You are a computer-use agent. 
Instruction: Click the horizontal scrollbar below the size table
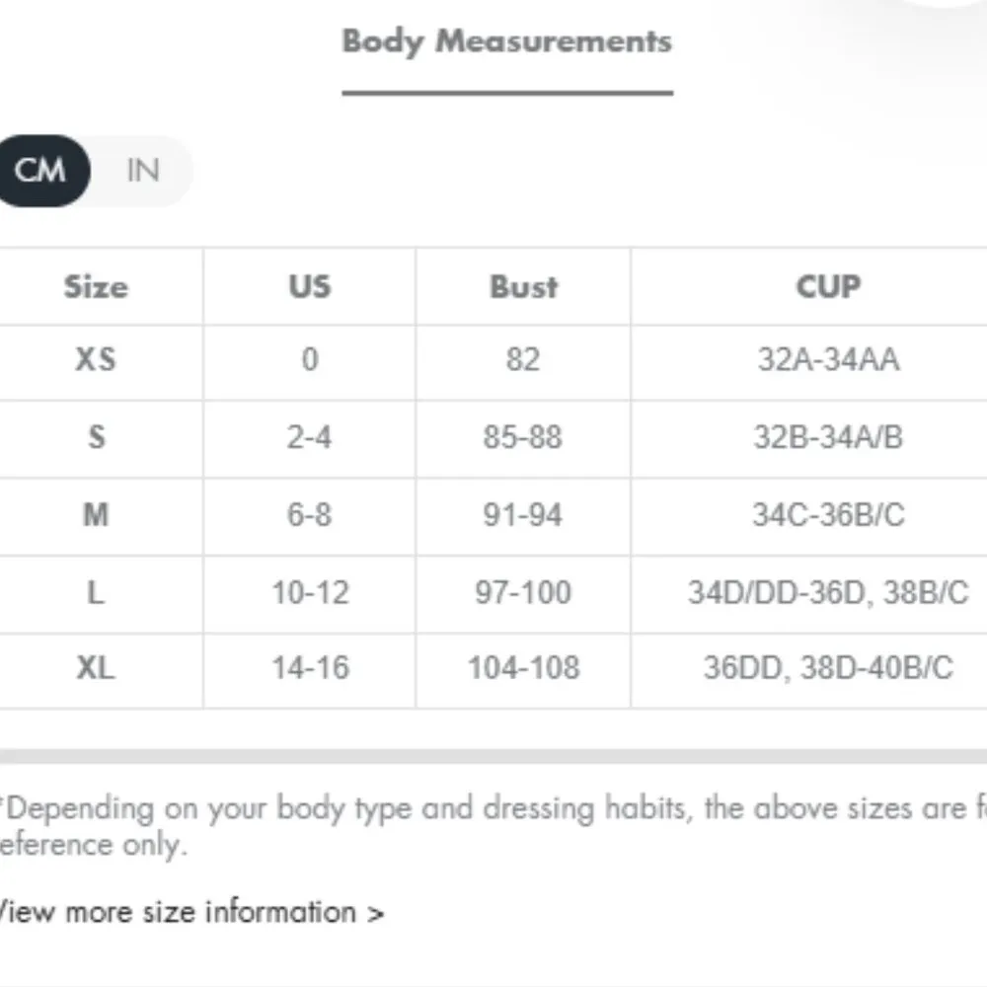(493, 756)
